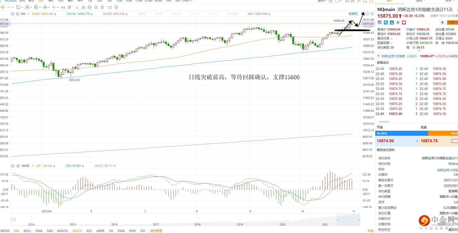The height and width of the screenshot is (233, 458).
Task: Remove the MACD indicator
Action: click(x=18, y=166)
